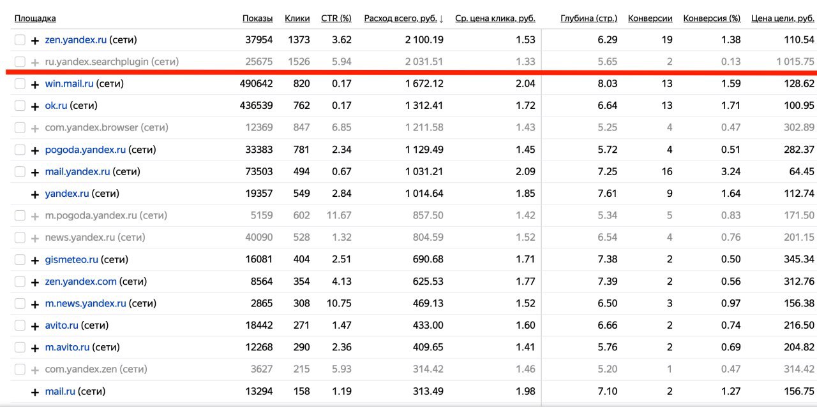
Task: Tick the zen.yandex.com row checkbox
Action: pyautogui.click(x=20, y=282)
